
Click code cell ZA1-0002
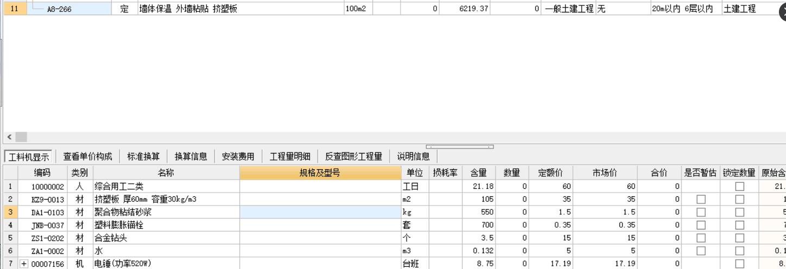pyautogui.click(x=42, y=251)
